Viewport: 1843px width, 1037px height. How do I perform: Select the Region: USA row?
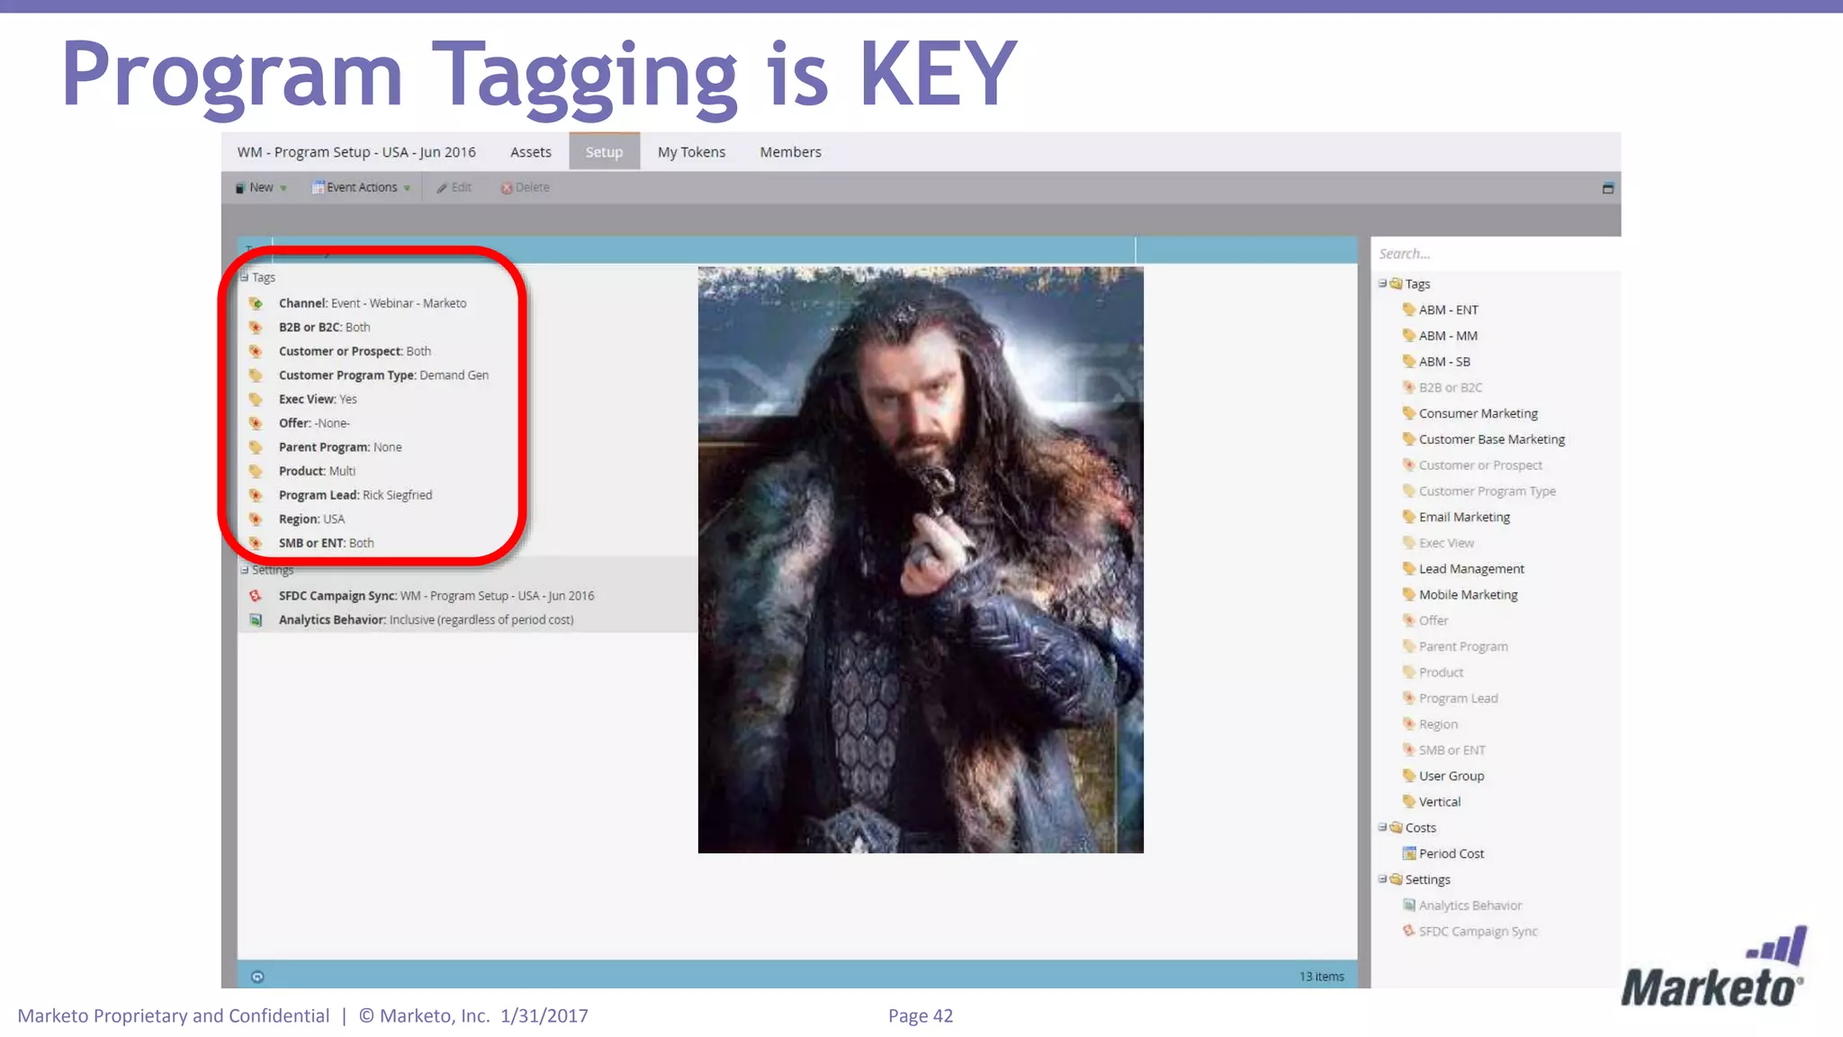coord(311,519)
